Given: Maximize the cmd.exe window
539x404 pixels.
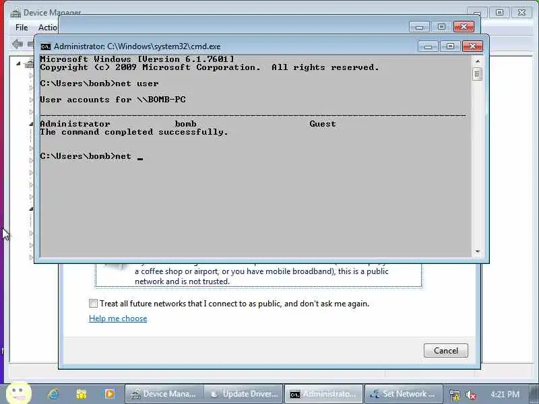Looking at the screenshot, I should 450,46.
